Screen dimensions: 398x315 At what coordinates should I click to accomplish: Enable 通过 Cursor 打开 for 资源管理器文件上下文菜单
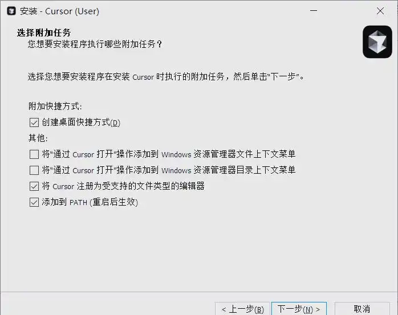(x=34, y=154)
